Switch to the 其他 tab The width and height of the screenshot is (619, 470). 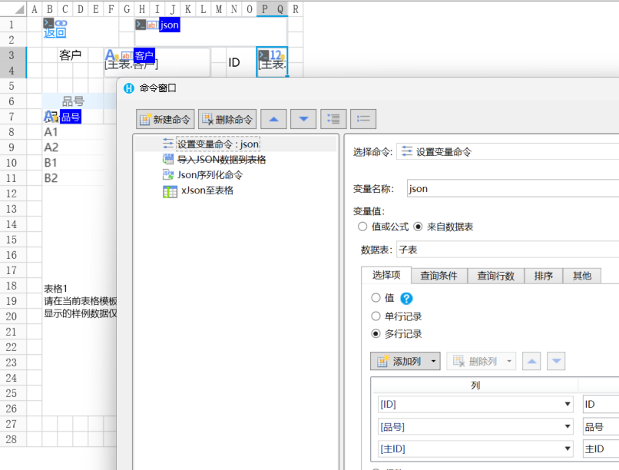[x=582, y=276]
